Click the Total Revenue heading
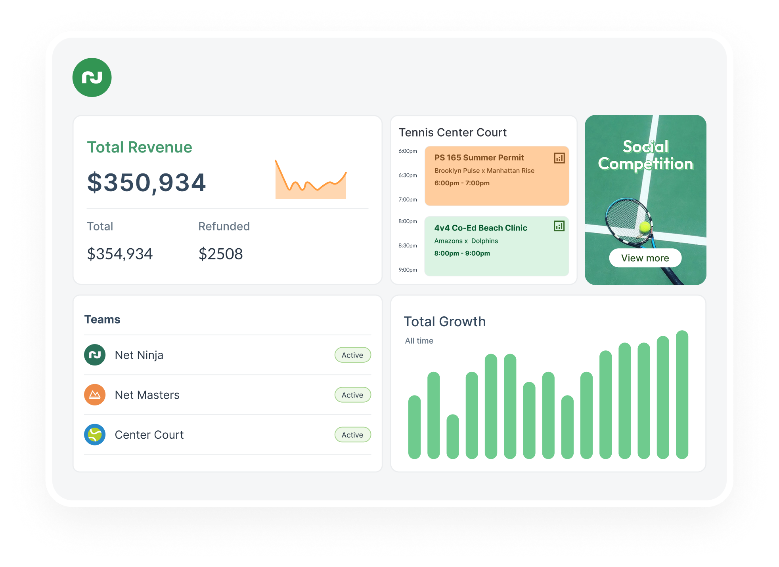The height and width of the screenshot is (567, 779). pyautogui.click(x=140, y=147)
